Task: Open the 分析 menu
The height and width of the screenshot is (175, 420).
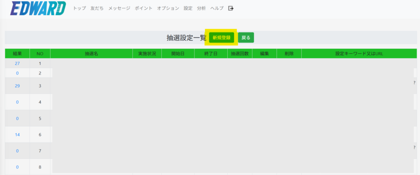Action: pyautogui.click(x=201, y=8)
